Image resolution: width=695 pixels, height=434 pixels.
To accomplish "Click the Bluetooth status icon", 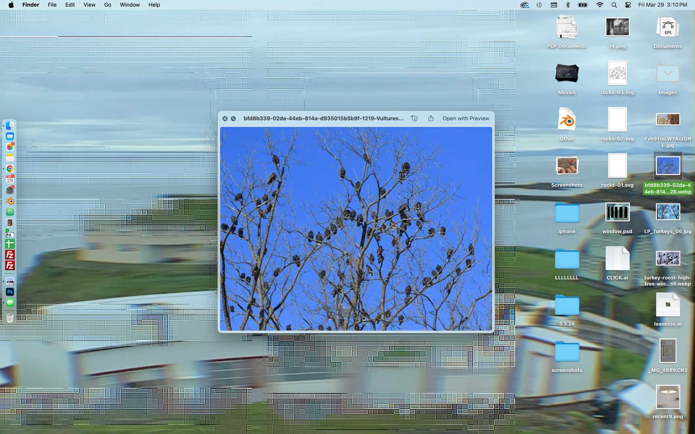I will click(568, 5).
